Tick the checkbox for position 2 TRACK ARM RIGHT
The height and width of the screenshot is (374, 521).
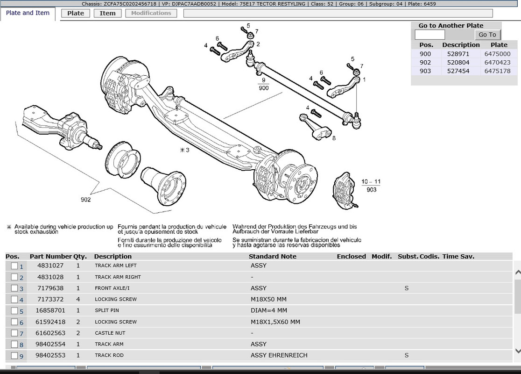point(14,277)
